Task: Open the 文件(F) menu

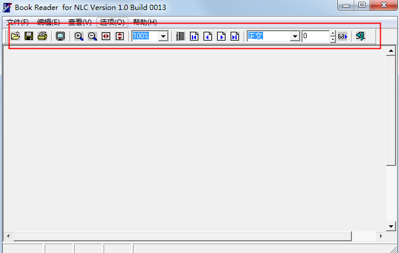Action: tap(18, 22)
